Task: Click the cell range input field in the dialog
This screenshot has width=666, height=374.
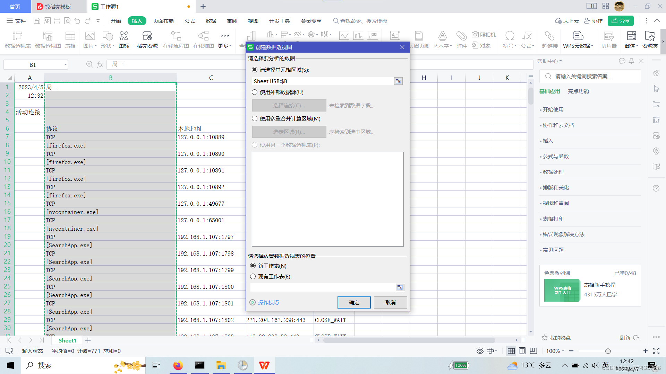Action: (x=323, y=81)
